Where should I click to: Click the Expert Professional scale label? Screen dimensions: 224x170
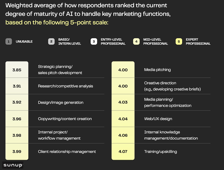tap(198, 42)
